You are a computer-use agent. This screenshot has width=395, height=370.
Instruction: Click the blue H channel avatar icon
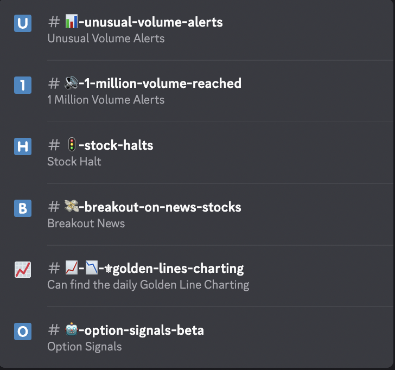[23, 146]
